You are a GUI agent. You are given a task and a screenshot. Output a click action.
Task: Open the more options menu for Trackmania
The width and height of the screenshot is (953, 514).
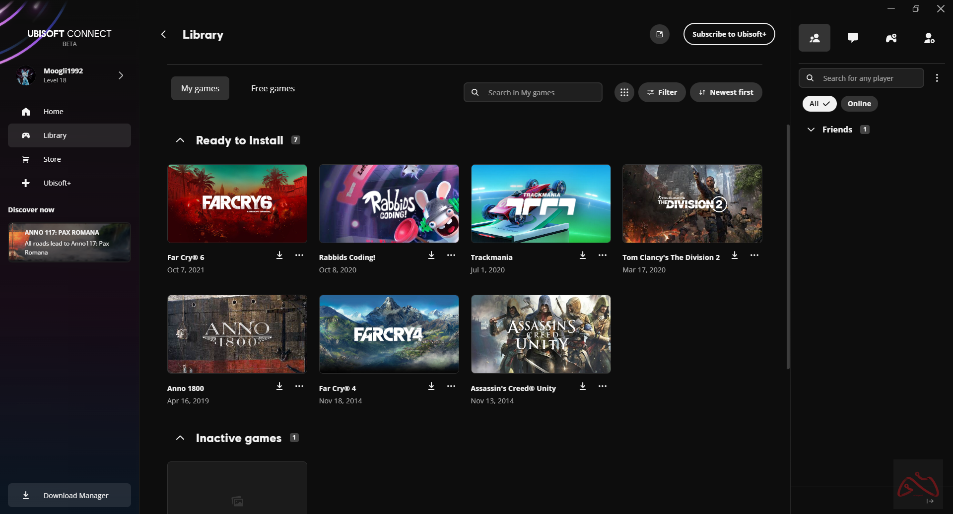(x=603, y=255)
